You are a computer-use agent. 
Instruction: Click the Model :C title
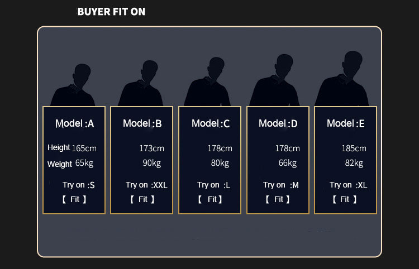pos(211,123)
